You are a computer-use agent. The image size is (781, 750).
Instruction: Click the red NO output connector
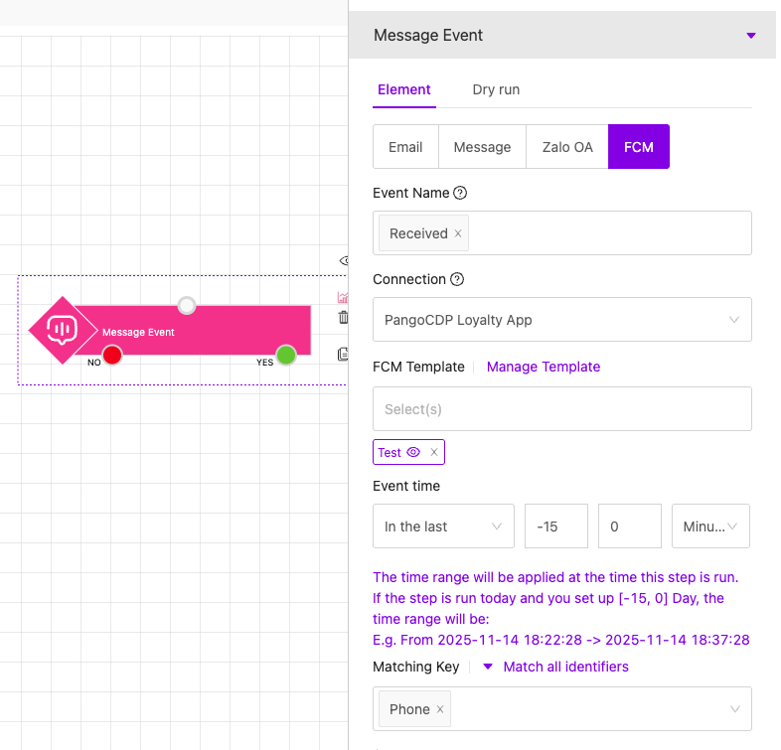112,355
